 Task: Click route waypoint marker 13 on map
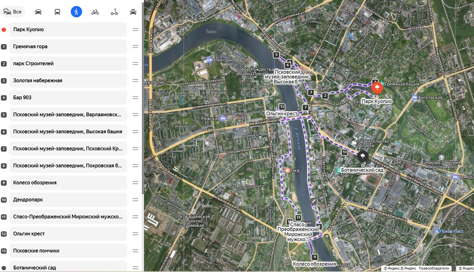click(344, 152)
